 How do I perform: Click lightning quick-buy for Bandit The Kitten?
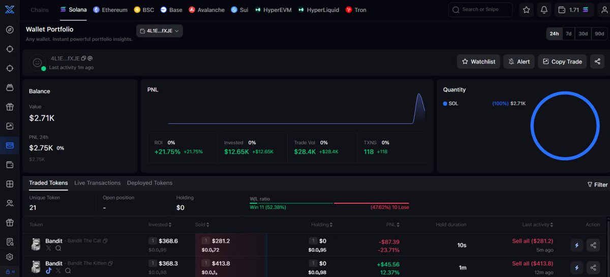point(576,267)
